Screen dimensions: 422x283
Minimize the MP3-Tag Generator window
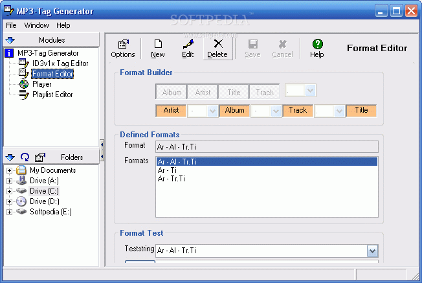[x=381, y=11]
